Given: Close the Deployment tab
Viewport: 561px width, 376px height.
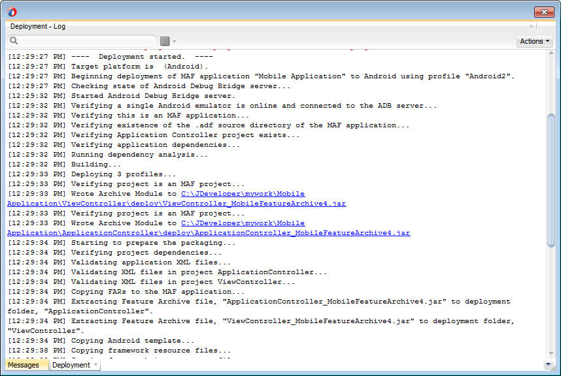Looking at the screenshot, I should pos(96,364).
